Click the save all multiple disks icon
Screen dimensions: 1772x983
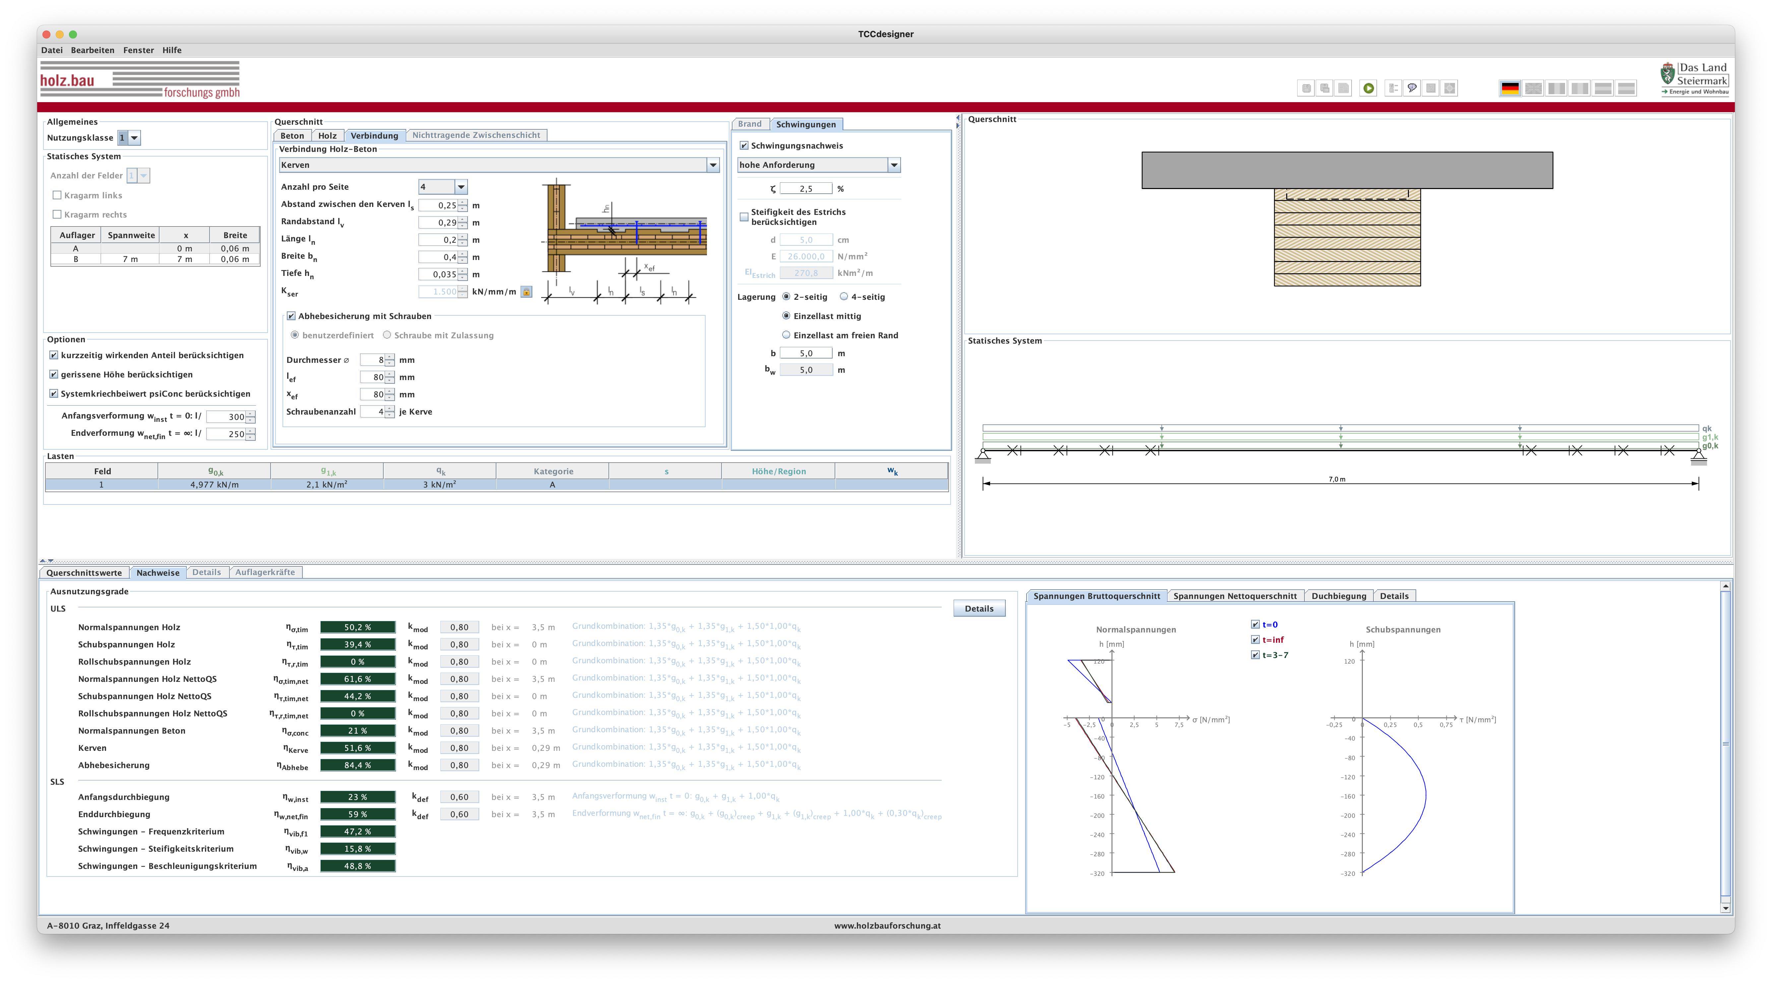coord(1324,88)
